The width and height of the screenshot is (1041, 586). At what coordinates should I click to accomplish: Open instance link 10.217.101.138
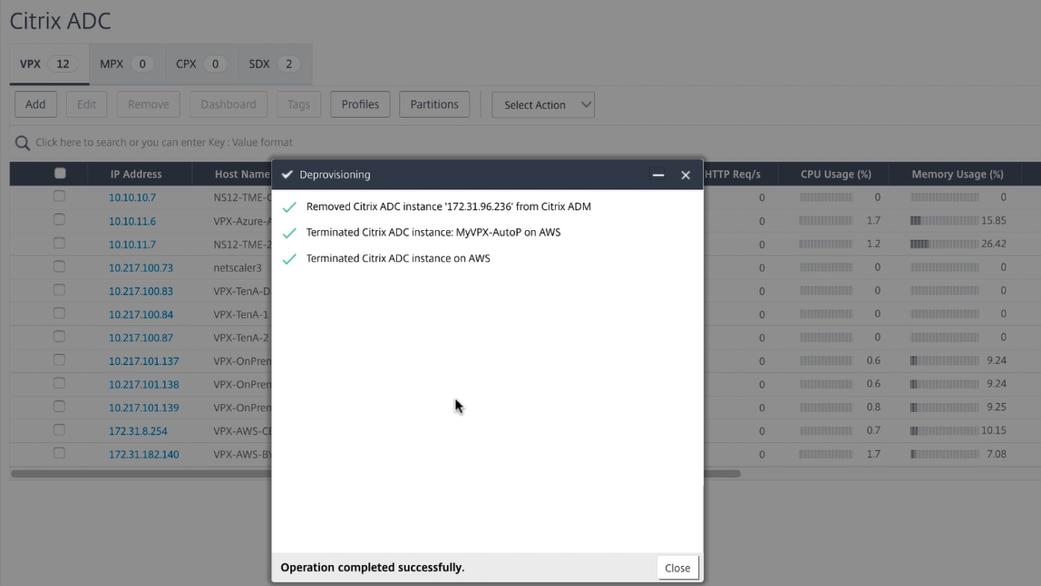[144, 385]
